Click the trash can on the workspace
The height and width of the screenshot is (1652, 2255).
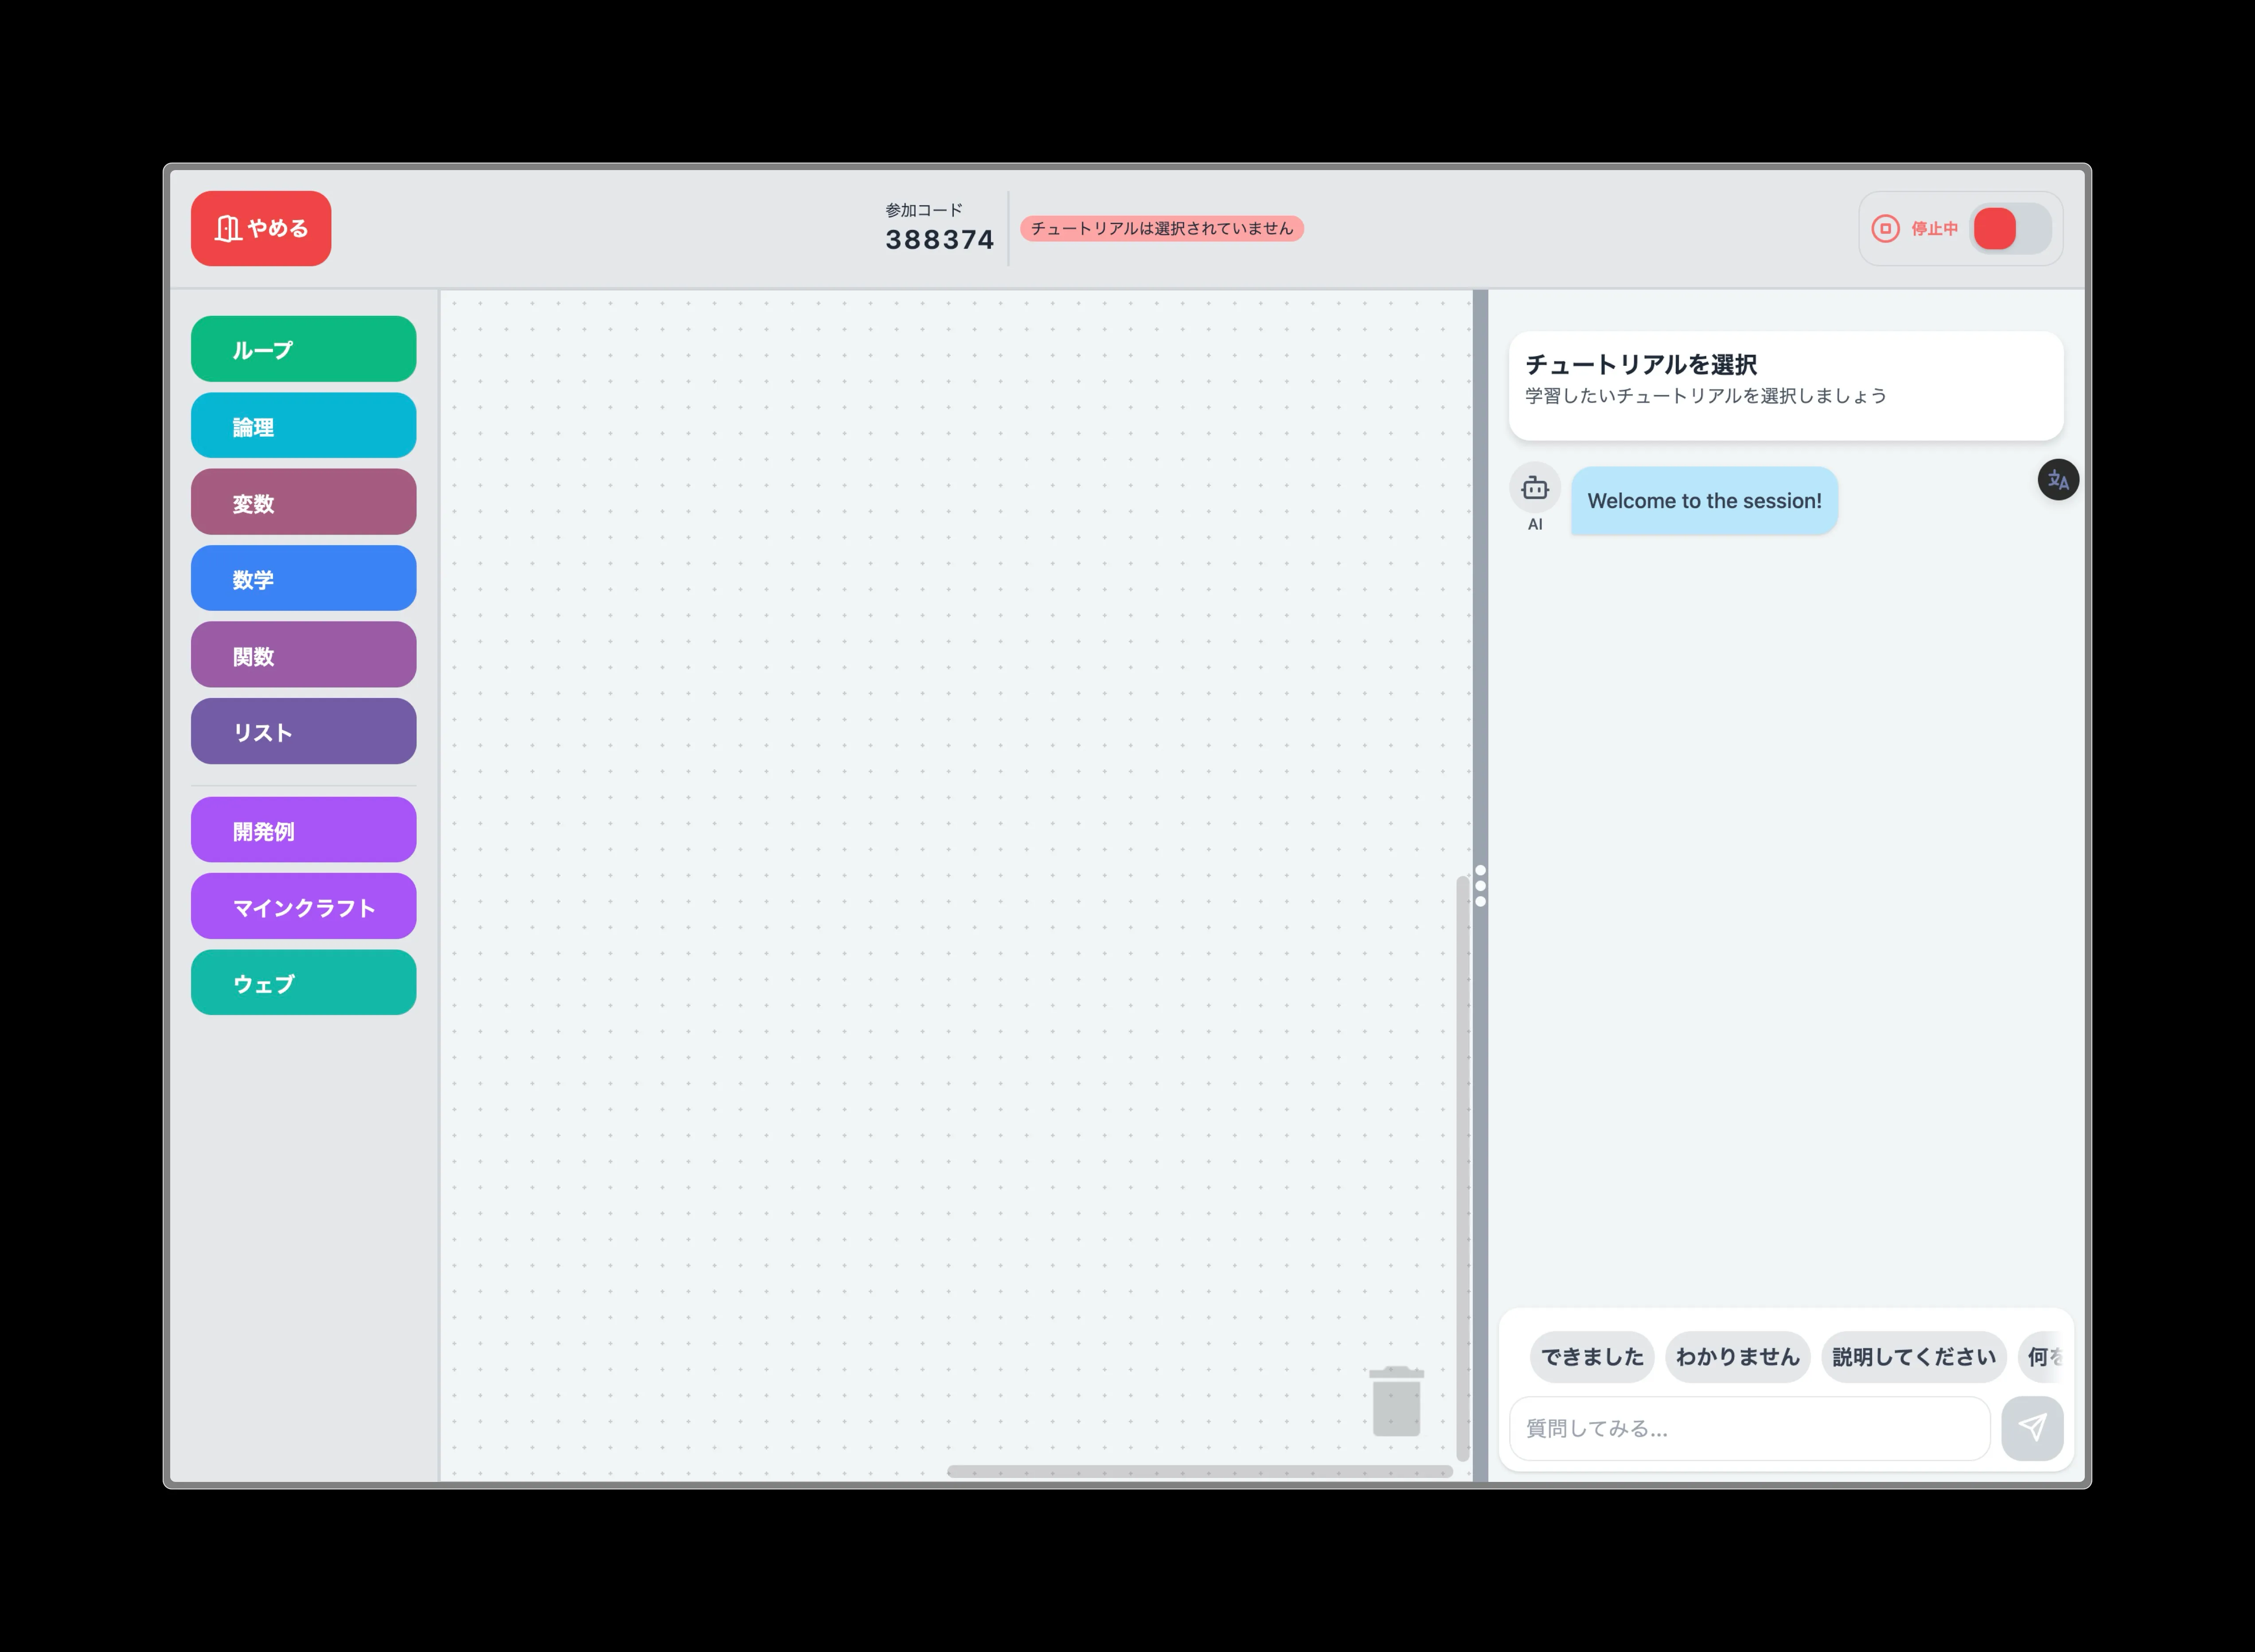coord(1396,1400)
